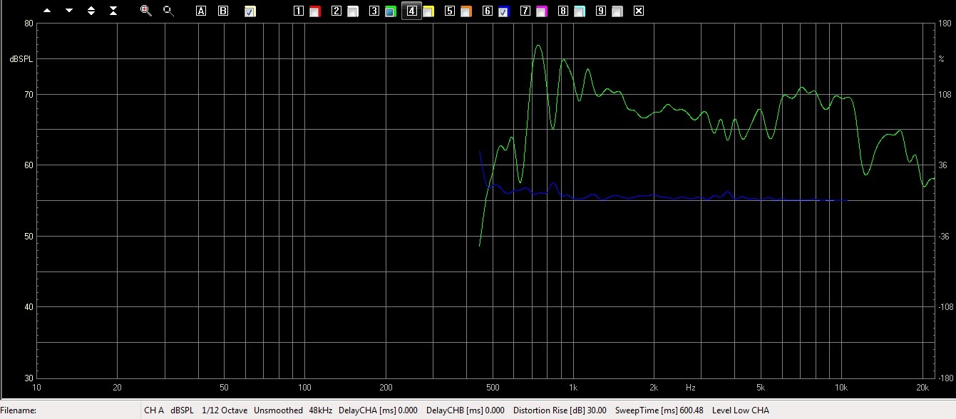
Task: Toggle red overlay 1 visibility box
Action: [314, 11]
